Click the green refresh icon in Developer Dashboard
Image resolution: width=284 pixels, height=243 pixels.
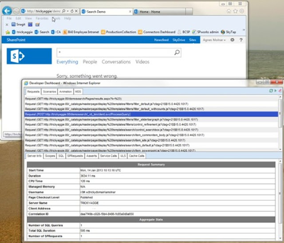point(271,91)
